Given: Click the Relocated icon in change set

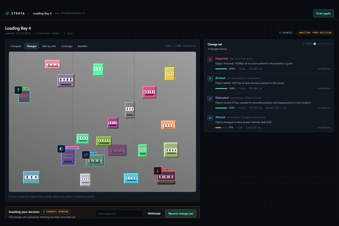Looking at the screenshot, I should pyautogui.click(x=210, y=99).
